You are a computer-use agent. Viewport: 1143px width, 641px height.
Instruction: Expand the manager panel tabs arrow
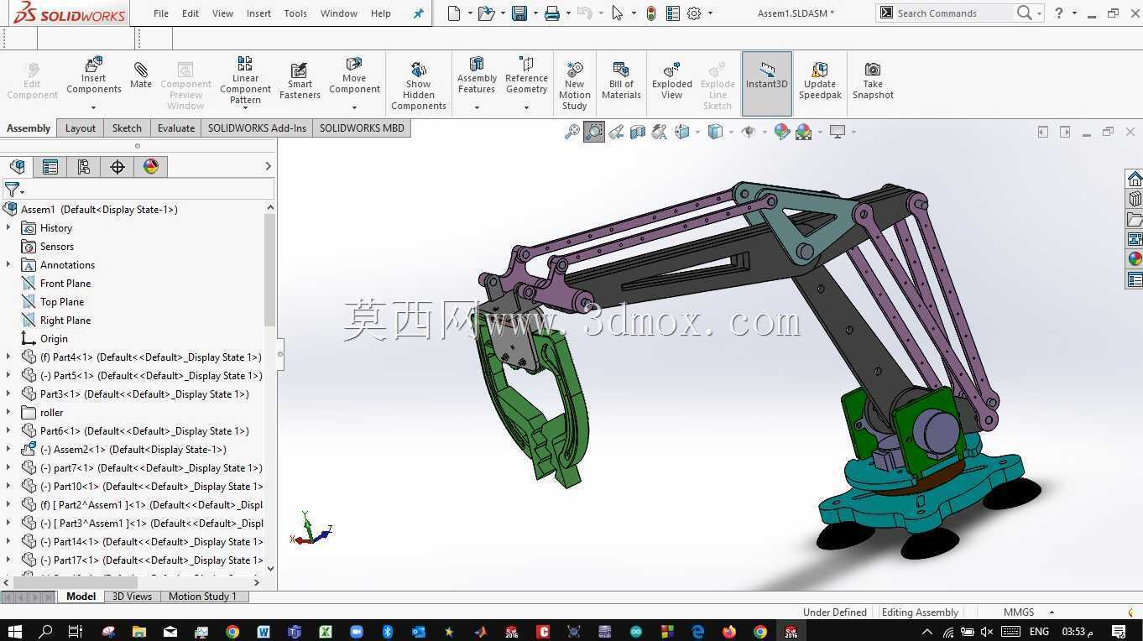269,167
